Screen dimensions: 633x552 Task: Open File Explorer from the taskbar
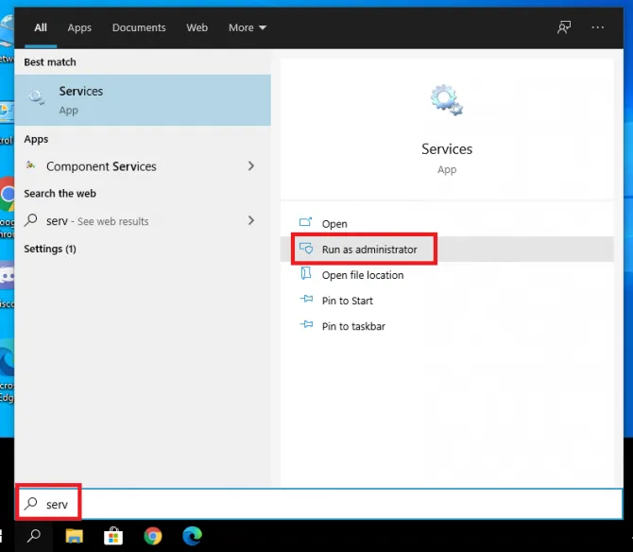[x=75, y=536]
